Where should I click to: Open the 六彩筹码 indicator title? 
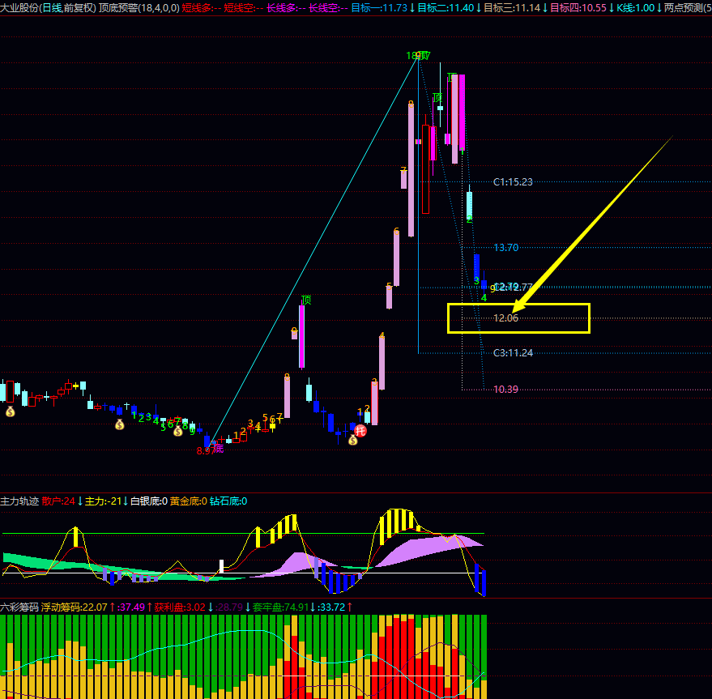click(x=19, y=607)
